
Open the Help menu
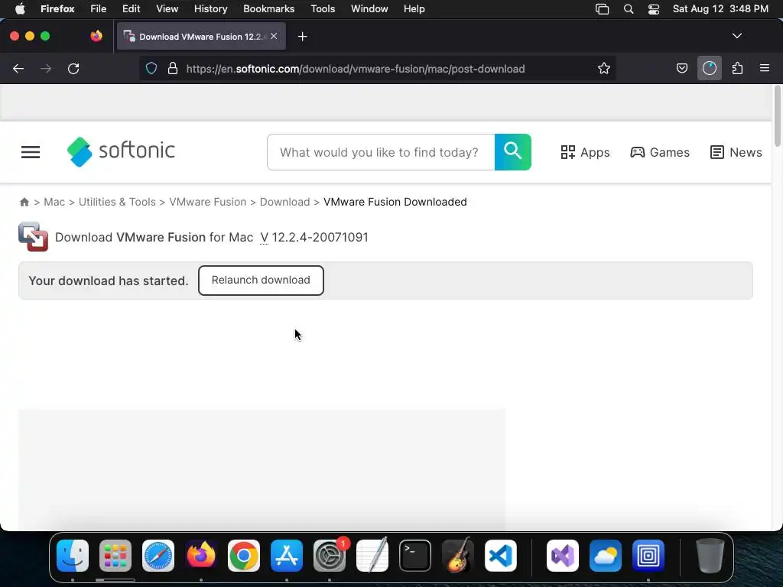(414, 9)
